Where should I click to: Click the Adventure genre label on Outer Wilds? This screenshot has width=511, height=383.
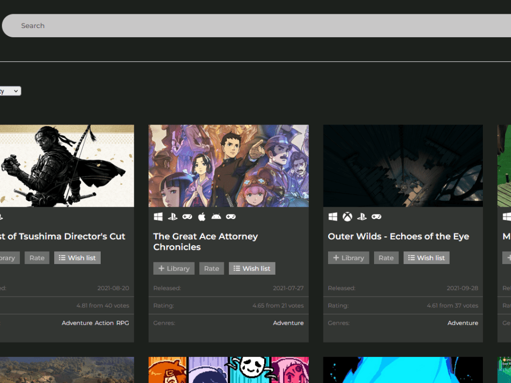[462, 323]
